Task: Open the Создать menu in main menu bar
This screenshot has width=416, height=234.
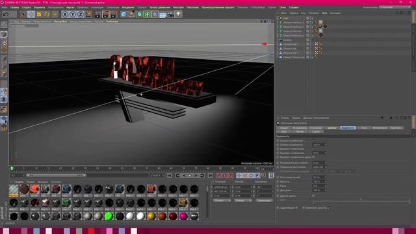Action: (26, 7)
